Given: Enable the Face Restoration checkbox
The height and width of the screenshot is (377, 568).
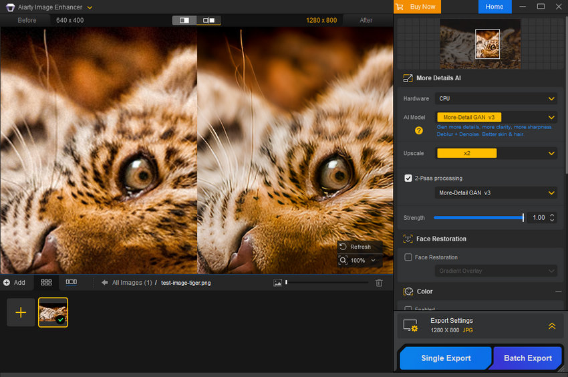Looking at the screenshot, I should [408, 257].
